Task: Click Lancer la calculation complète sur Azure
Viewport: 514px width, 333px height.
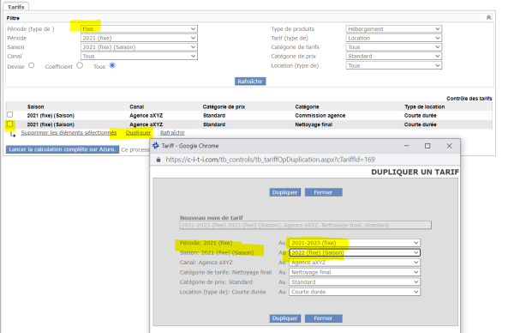Action: [63, 149]
